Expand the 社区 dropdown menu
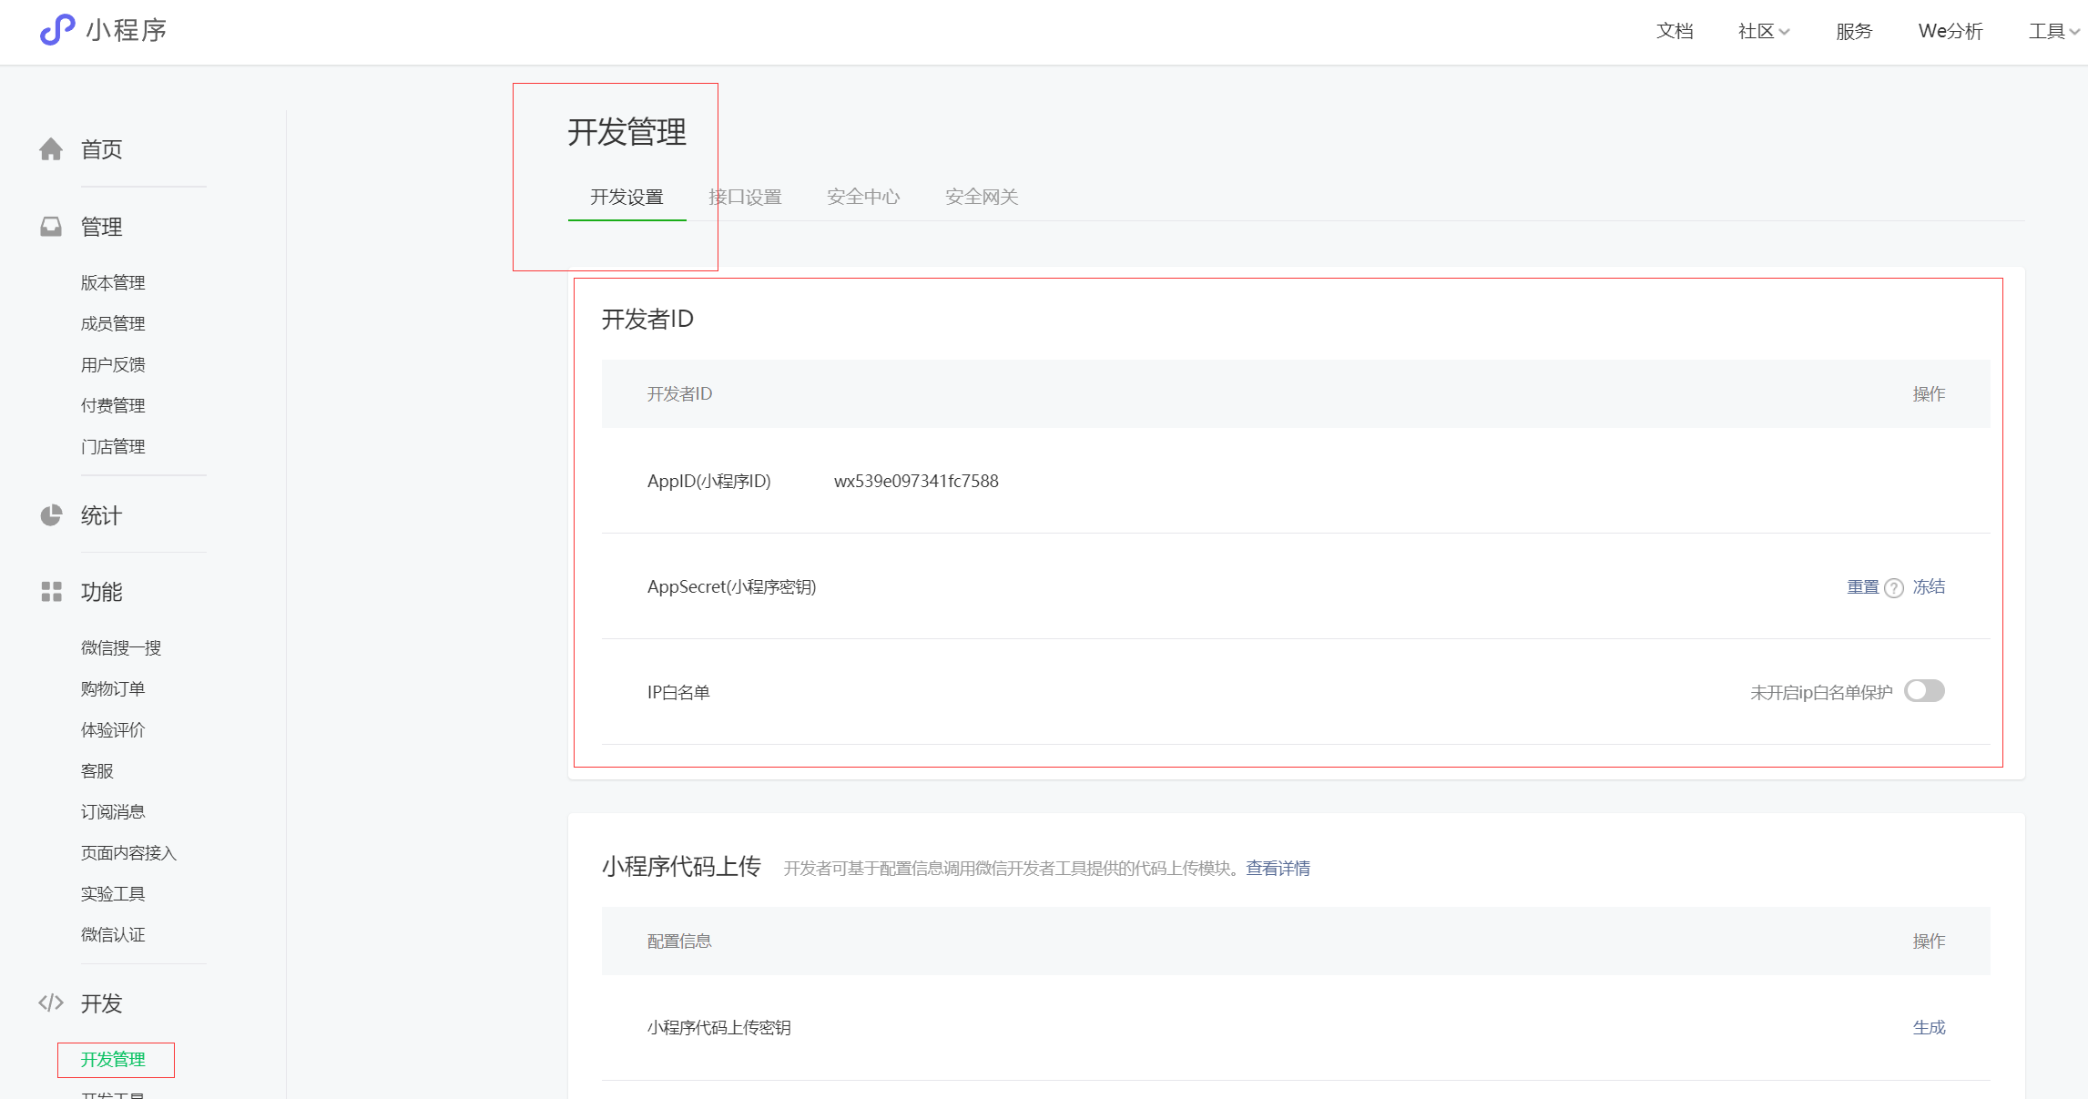2088x1099 pixels. coord(1764,31)
